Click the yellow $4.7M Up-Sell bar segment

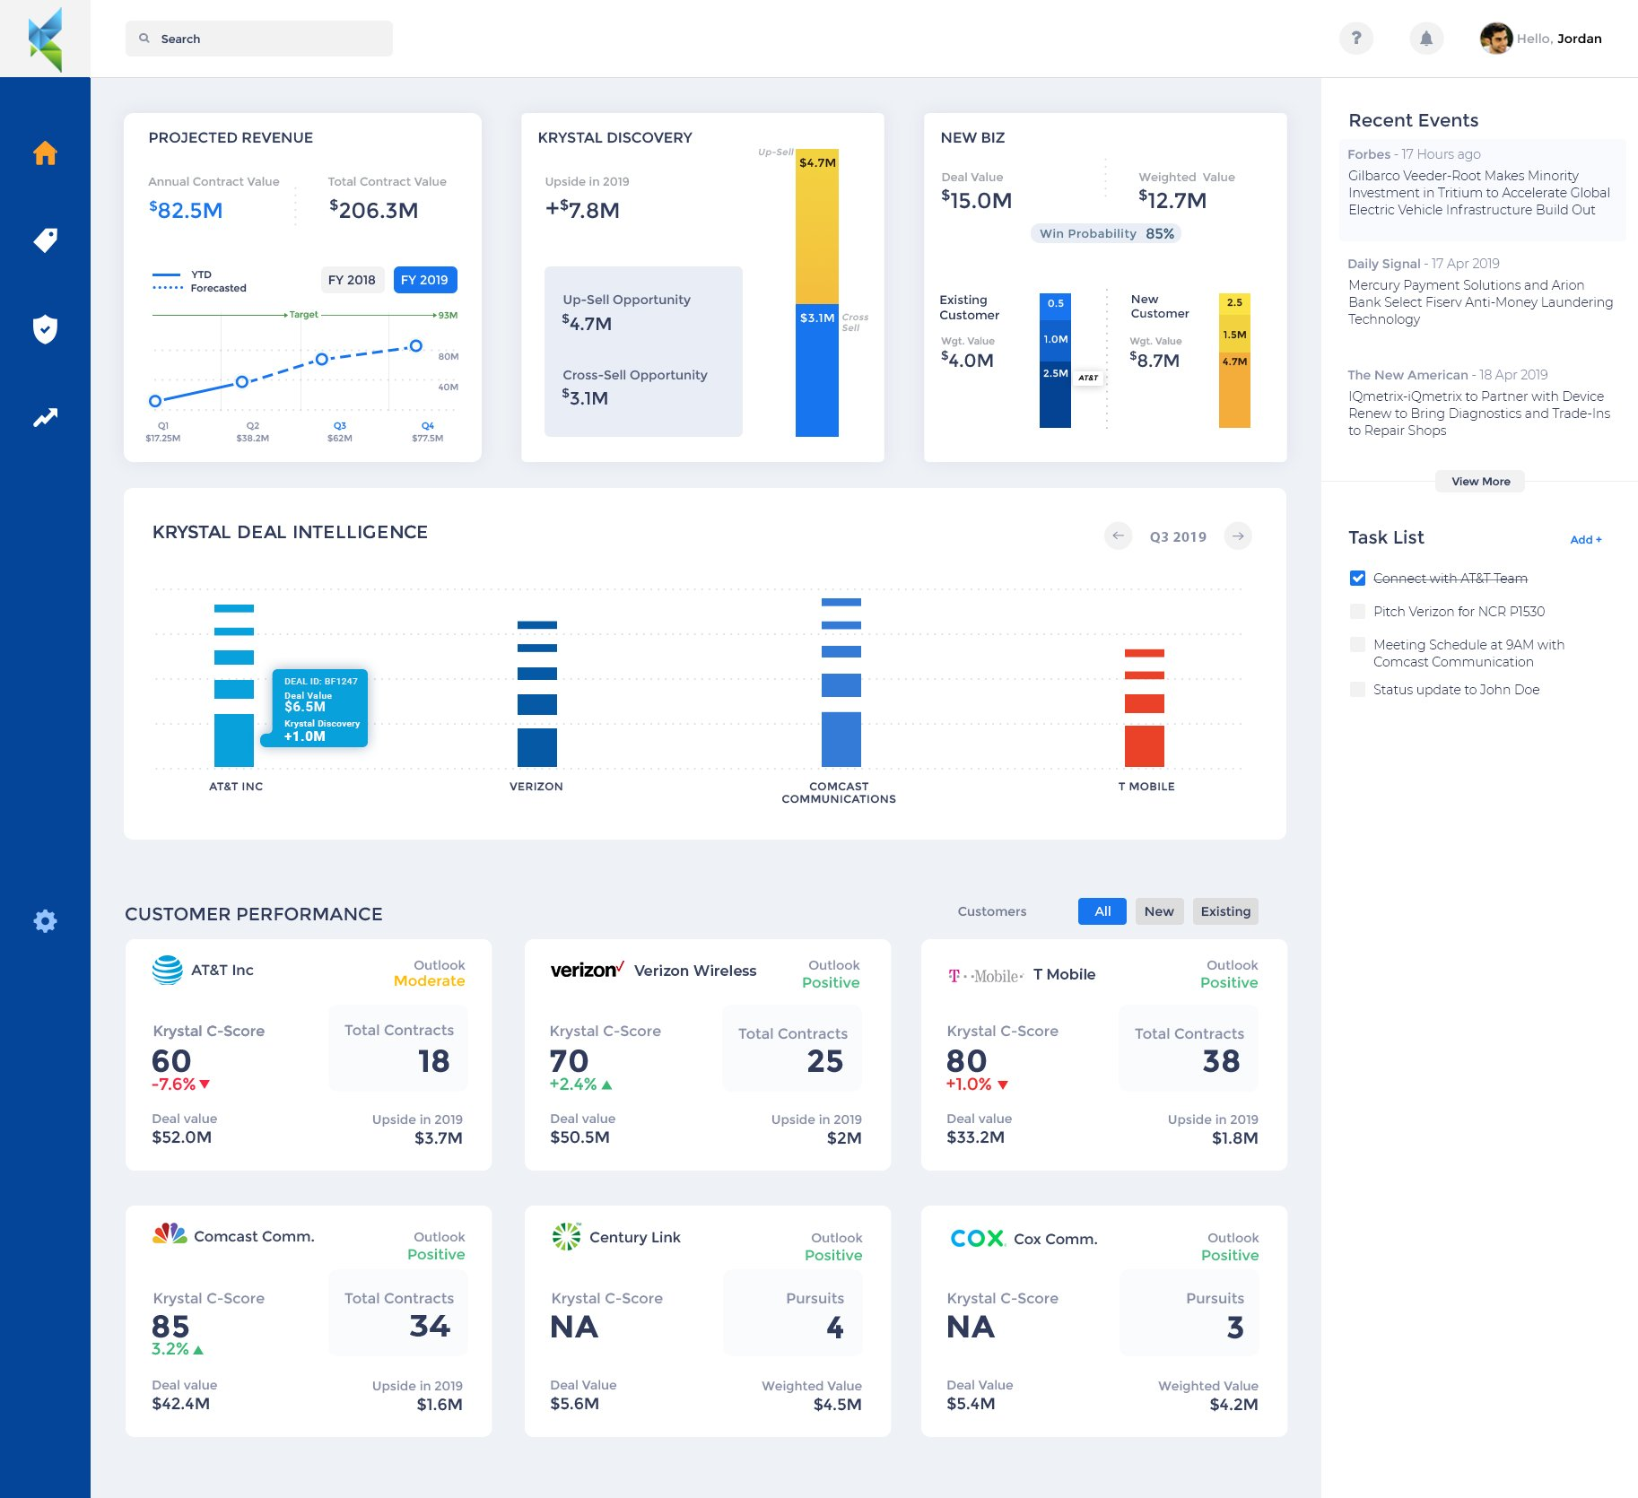tap(817, 226)
